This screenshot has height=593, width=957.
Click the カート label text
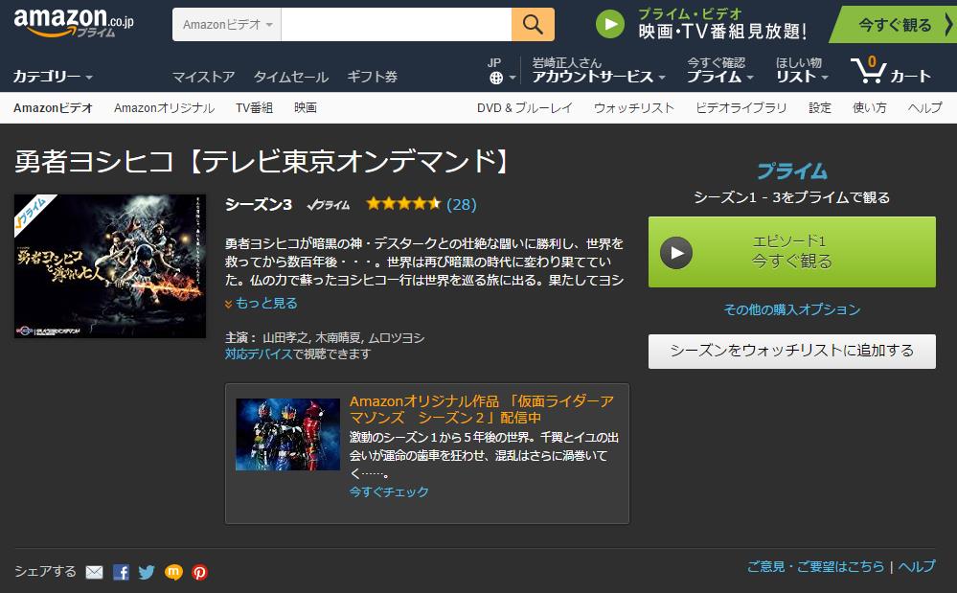pyautogui.click(x=910, y=77)
